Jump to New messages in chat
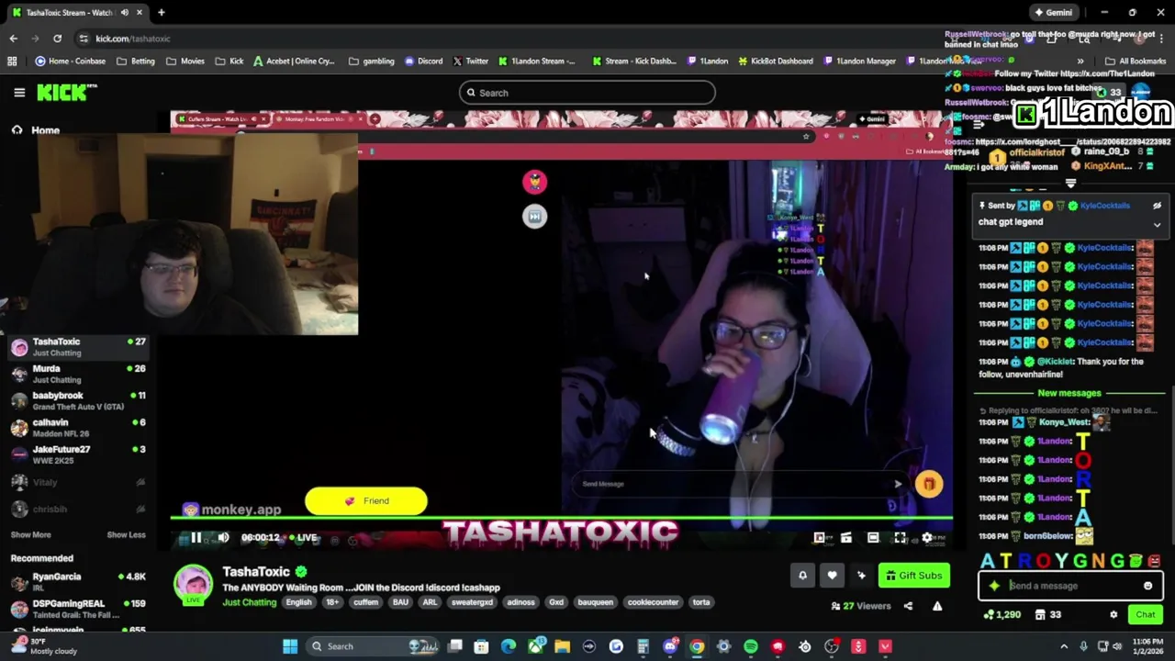Image resolution: width=1175 pixels, height=661 pixels. pos(1069,393)
